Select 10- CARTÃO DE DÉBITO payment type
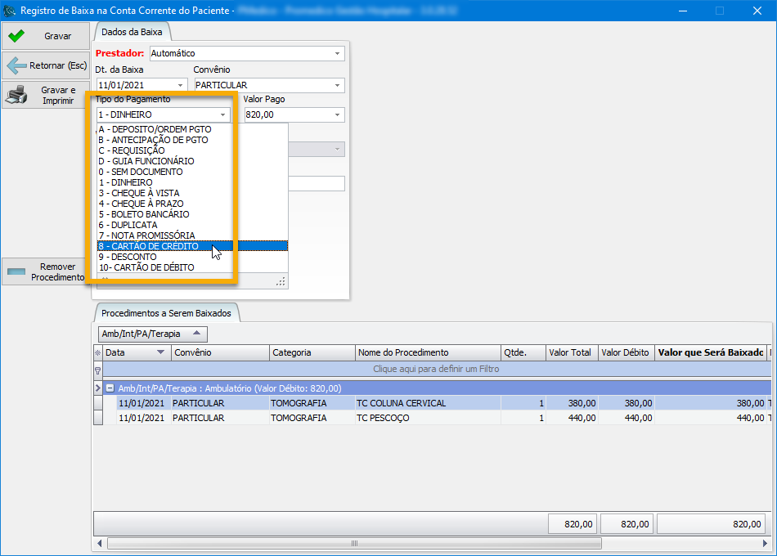This screenshot has width=777, height=556. tap(147, 267)
